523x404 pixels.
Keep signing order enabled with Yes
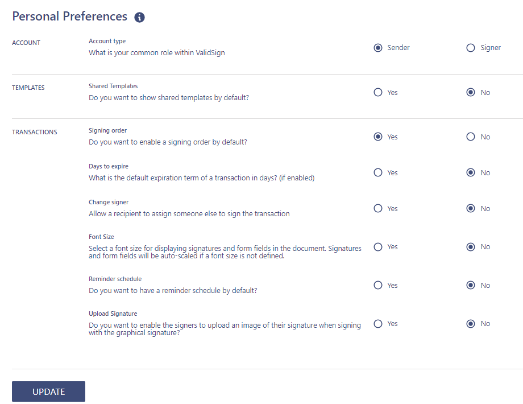[378, 137]
